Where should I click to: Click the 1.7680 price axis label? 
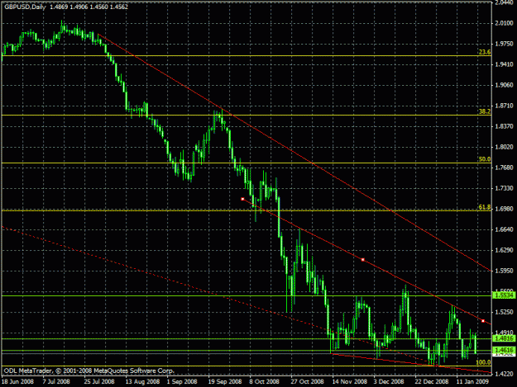point(504,168)
